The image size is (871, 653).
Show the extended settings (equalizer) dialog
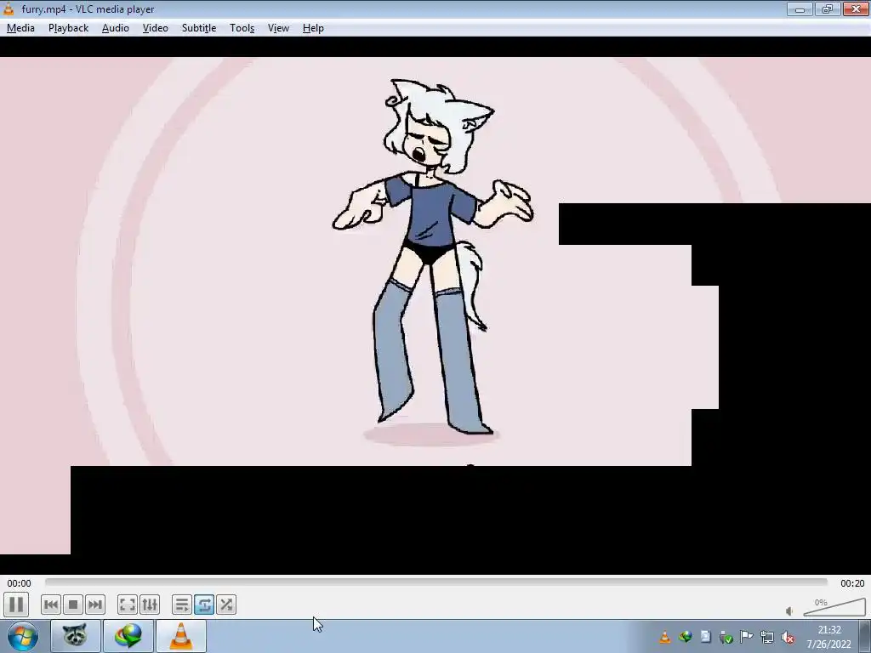[150, 605]
